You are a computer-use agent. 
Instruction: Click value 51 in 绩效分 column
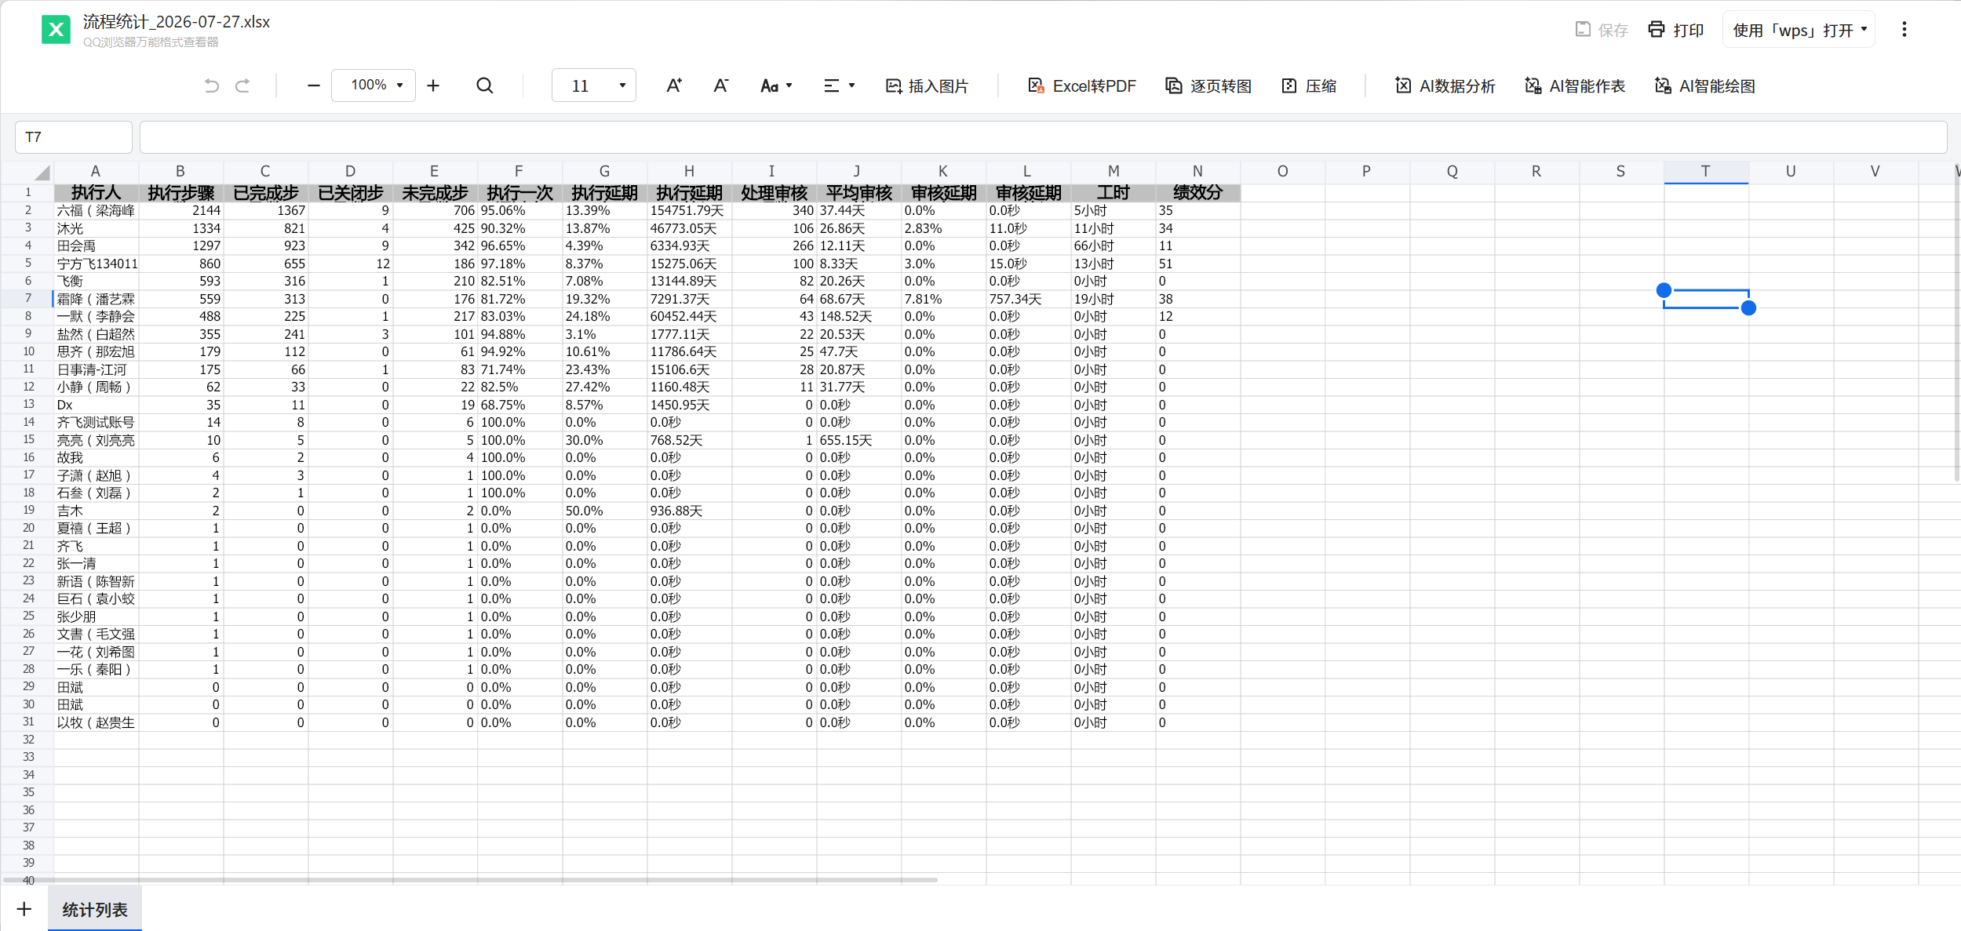[x=1197, y=264]
